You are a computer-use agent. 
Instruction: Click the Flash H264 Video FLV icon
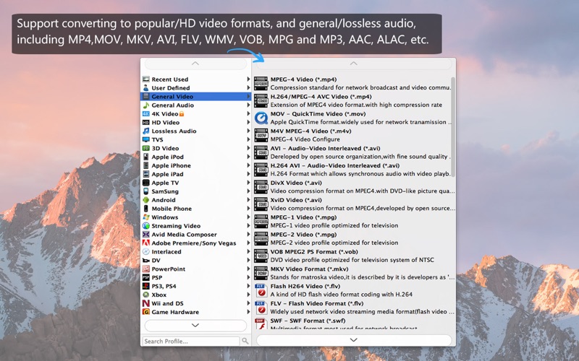tap(261, 290)
